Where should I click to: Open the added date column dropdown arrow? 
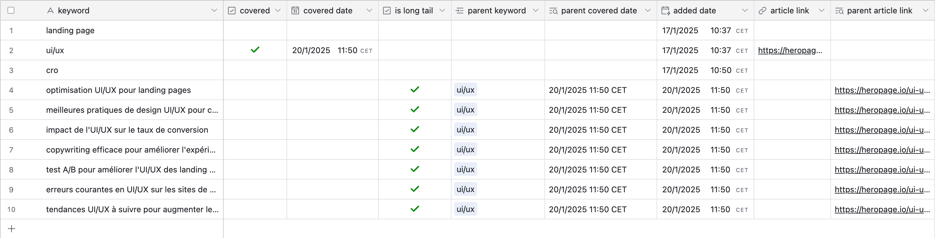[744, 11]
